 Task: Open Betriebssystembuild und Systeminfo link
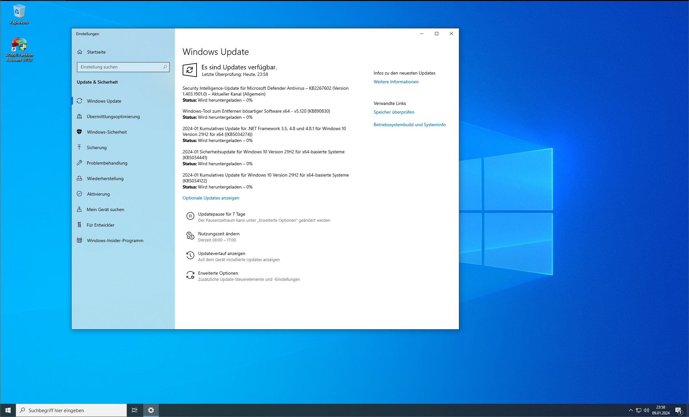pyautogui.click(x=410, y=125)
